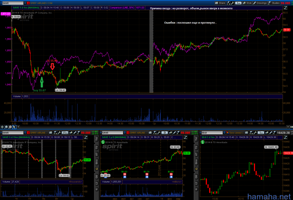The image size is (293, 200).
Task: Select the crosshair tool below main chart
Action: click(x=2, y=127)
